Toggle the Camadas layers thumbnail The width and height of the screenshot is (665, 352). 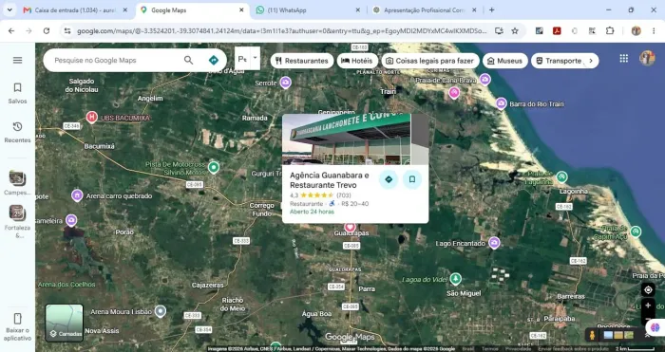(64, 323)
